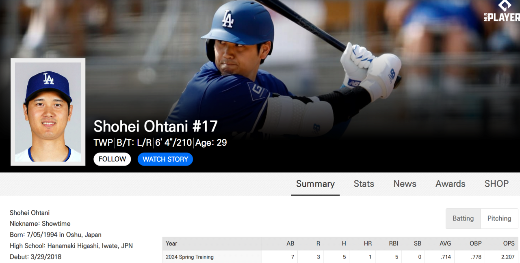Click the Year column header
This screenshot has height=263, width=520.
(x=171, y=244)
